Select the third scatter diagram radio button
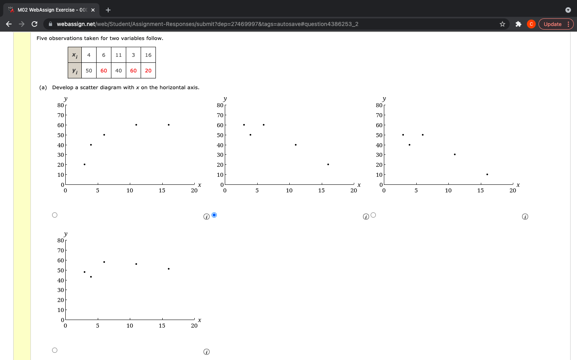The height and width of the screenshot is (360, 577). [373, 215]
